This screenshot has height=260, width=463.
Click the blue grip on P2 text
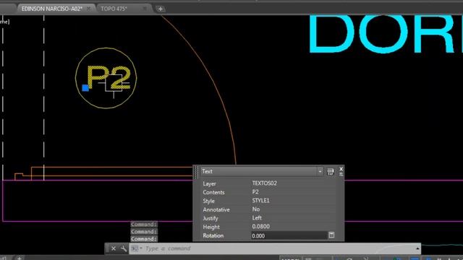click(x=85, y=87)
